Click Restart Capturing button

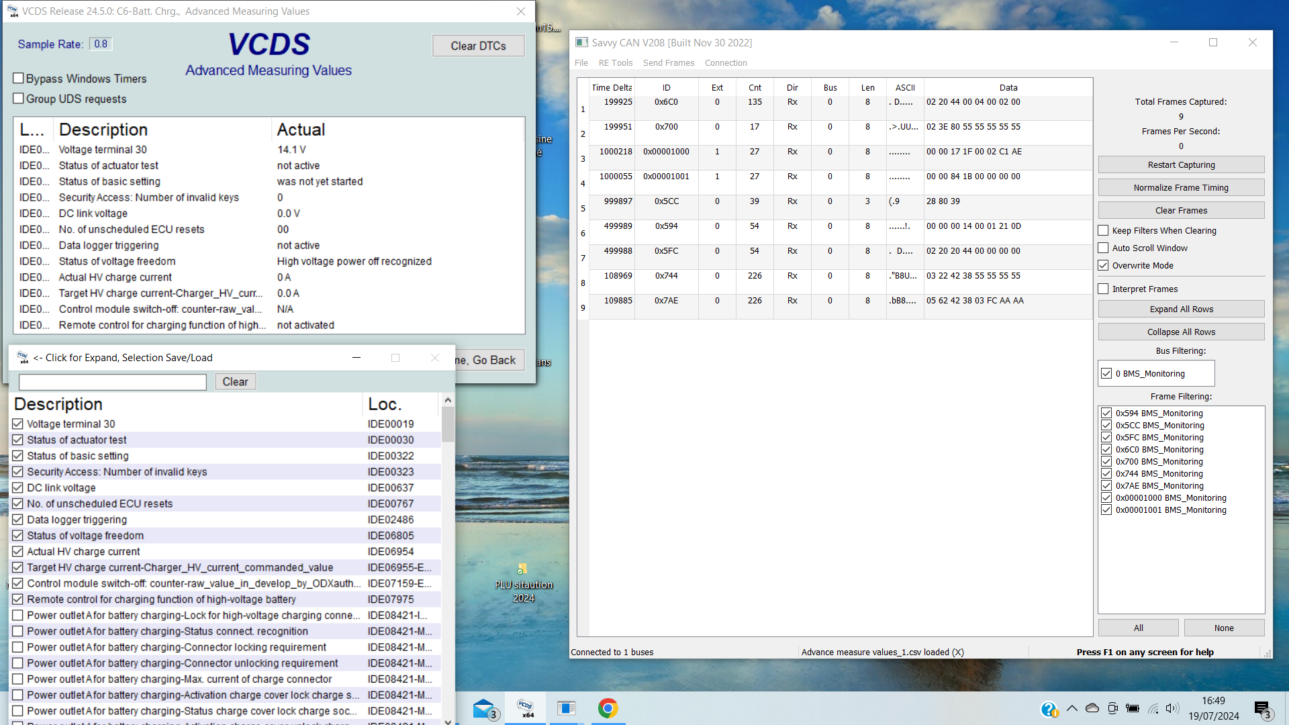coord(1181,164)
